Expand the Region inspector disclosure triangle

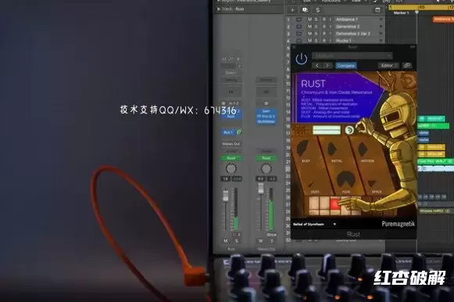(x=219, y=1)
